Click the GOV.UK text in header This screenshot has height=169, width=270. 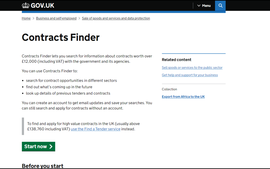pyautogui.click(x=42, y=6)
